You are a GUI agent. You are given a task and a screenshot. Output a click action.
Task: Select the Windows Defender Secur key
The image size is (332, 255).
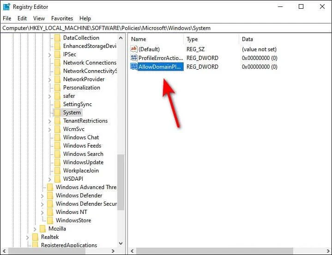click(x=86, y=204)
